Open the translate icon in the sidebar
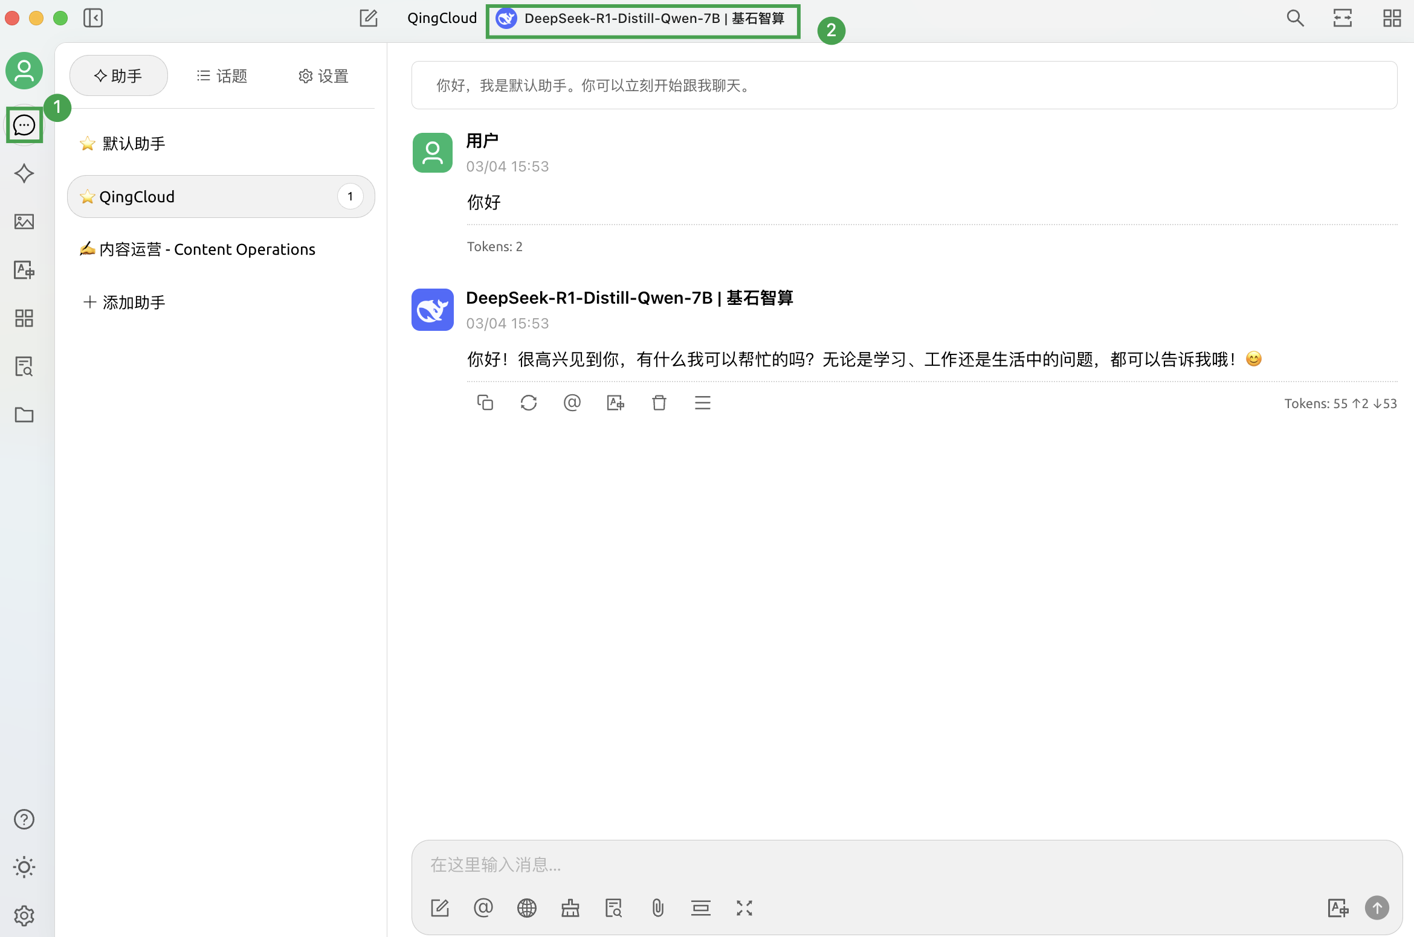 coord(24,270)
